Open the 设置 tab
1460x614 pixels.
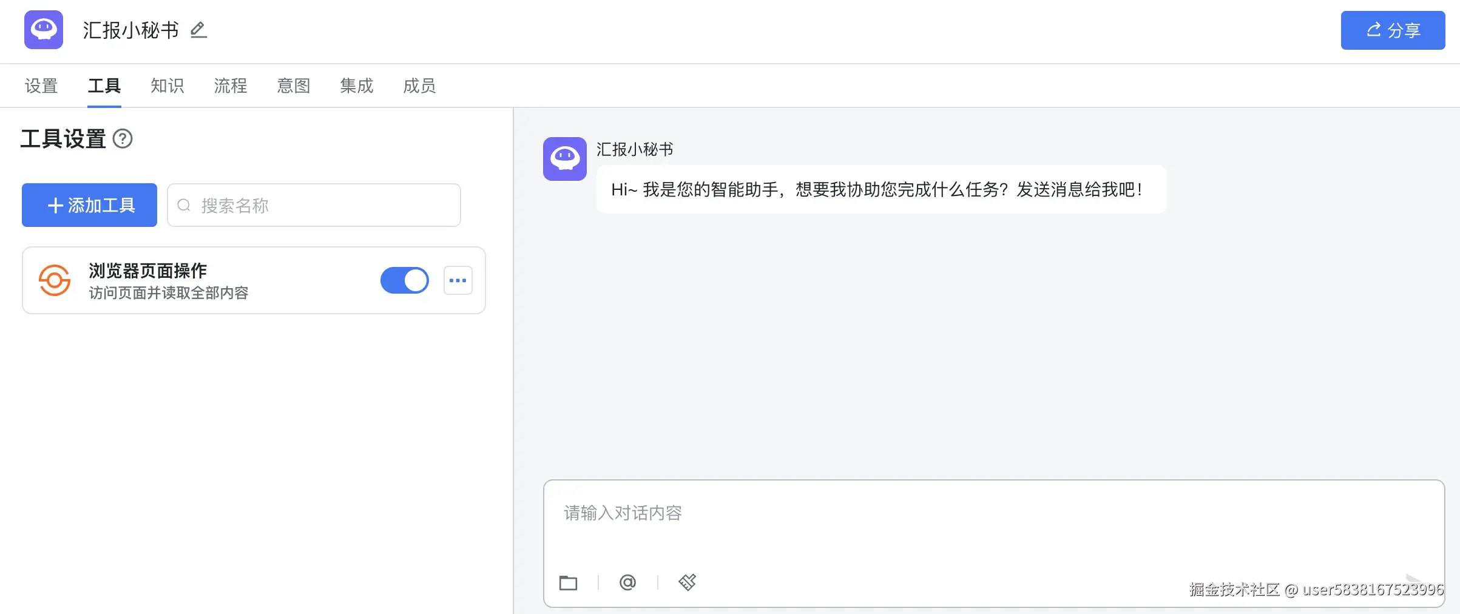pos(41,86)
